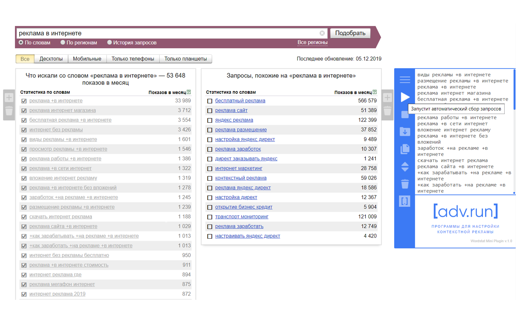Screen dimensions: 516x322
Task: Open the 'Все регионы' region selector
Action: (312, 42)
